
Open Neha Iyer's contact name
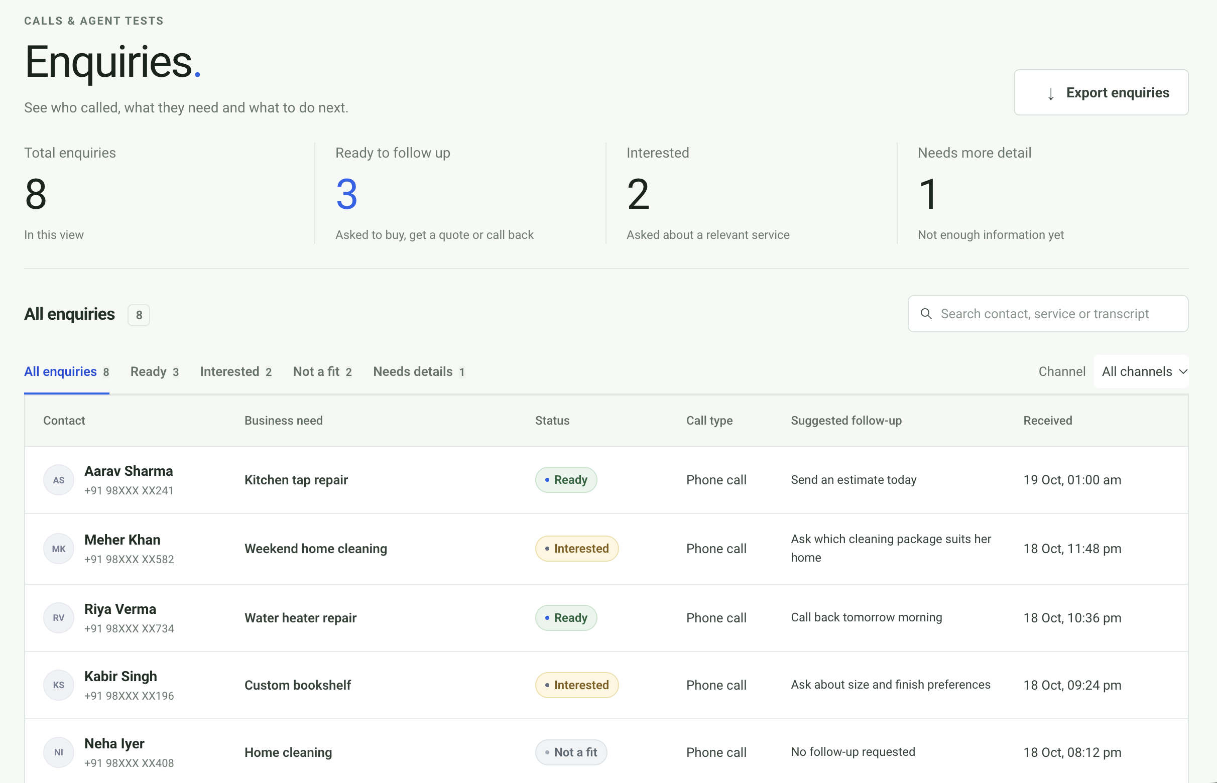point(114,744)
